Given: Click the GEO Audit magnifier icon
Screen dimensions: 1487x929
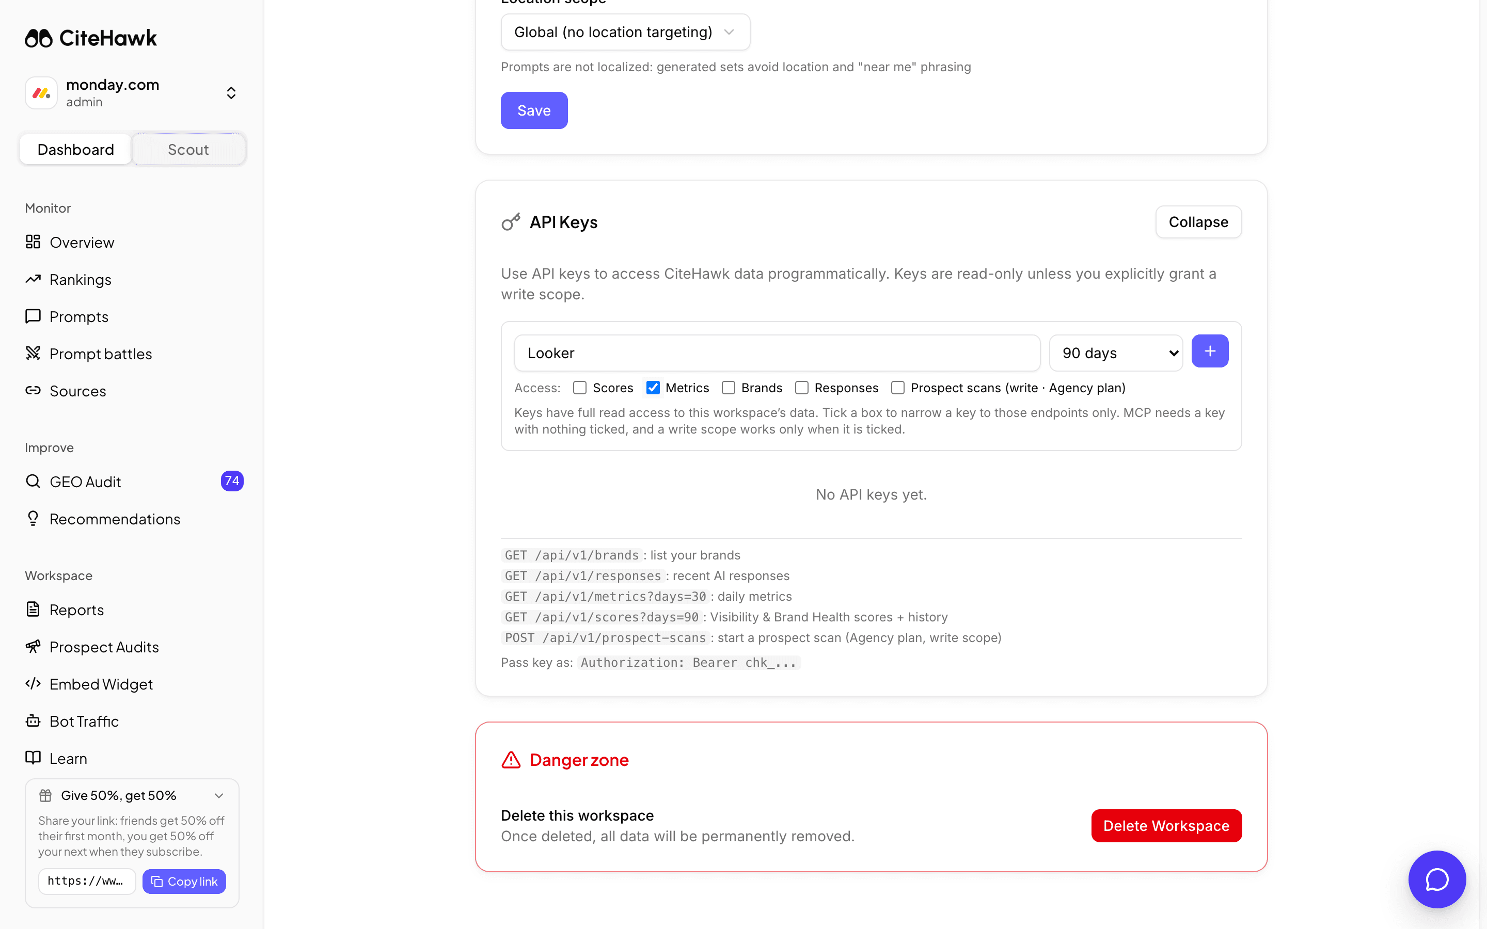Looking at the screenshot, I should (33, 481).
